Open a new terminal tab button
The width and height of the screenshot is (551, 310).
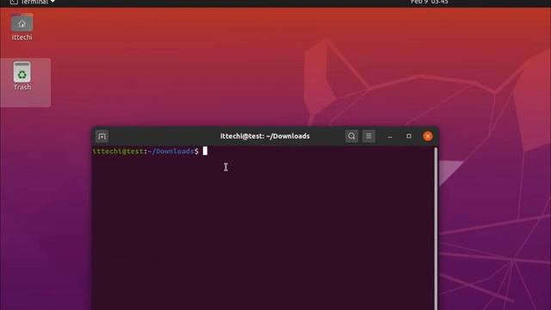click(x=102, y=136)
